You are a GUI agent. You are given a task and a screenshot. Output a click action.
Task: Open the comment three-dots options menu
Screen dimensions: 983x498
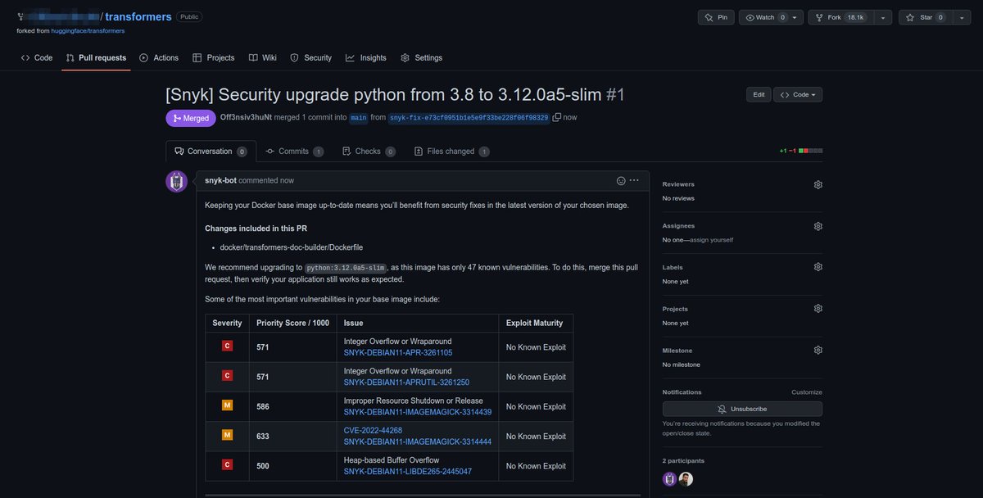coord(634,180)
